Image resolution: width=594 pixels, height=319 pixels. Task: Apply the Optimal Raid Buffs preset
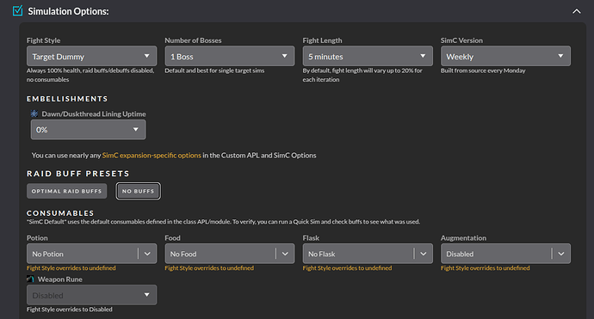(66, 191)
